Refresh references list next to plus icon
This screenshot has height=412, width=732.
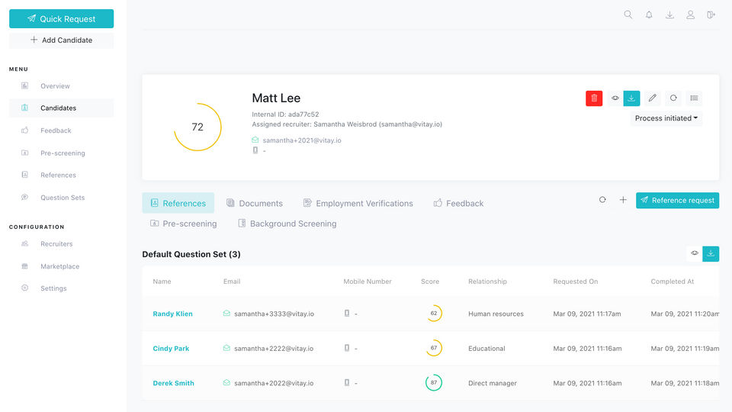pos(602,200)
